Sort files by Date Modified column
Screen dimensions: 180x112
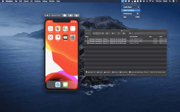[133, 36]
